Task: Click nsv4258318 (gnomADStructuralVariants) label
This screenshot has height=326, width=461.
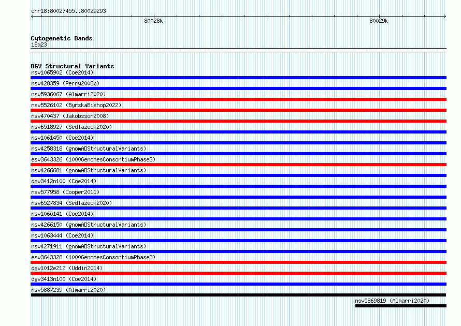Action: (89, 149)
